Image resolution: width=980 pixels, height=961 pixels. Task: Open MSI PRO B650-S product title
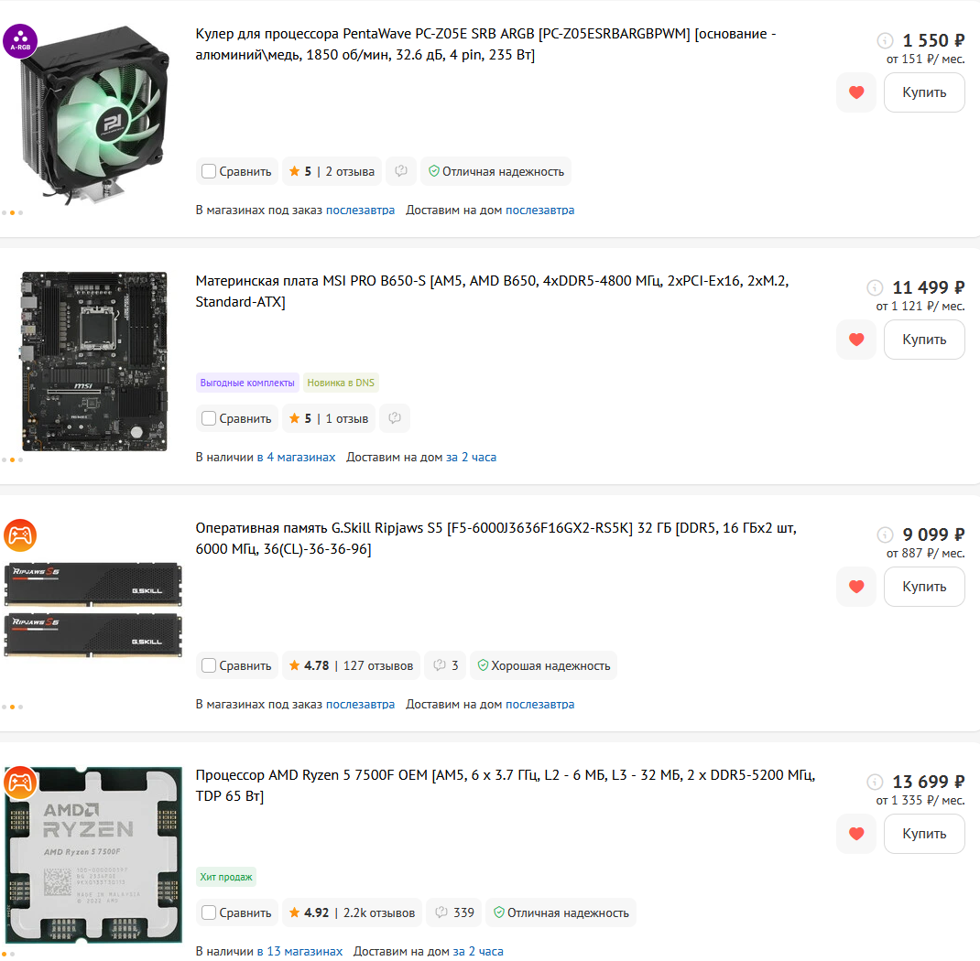tap(492, 292)
